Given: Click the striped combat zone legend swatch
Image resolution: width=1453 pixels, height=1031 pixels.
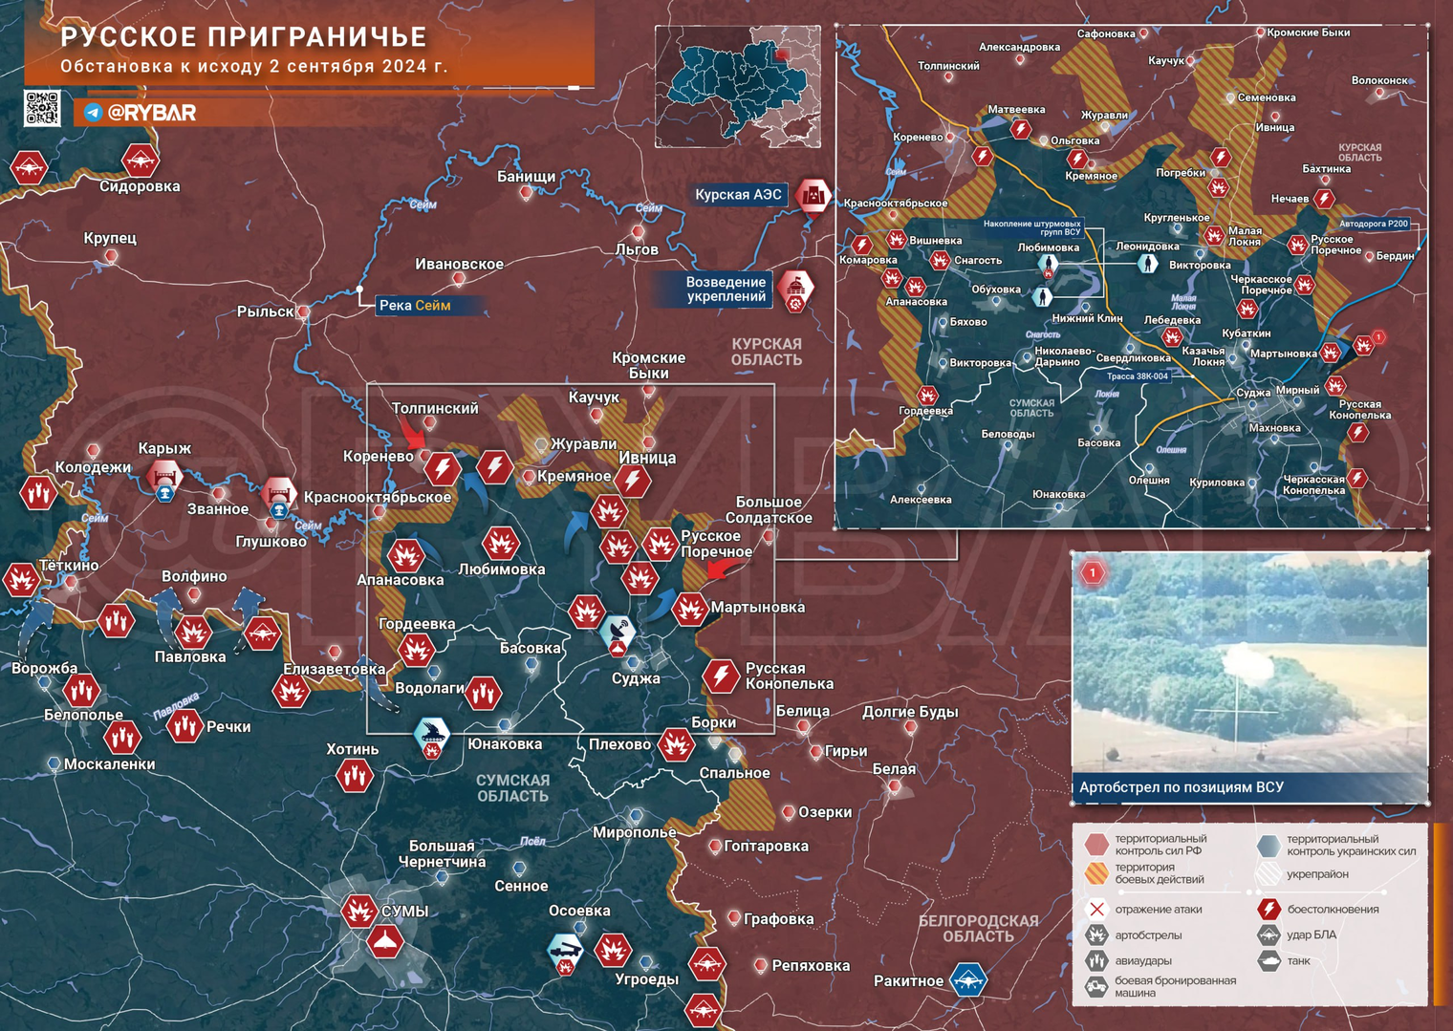Looking at the screenshot, I should [x=1096, y=873].
